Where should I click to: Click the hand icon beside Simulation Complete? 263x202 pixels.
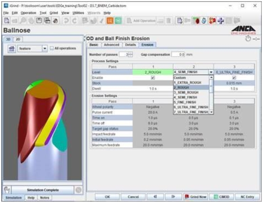[7, 190]
